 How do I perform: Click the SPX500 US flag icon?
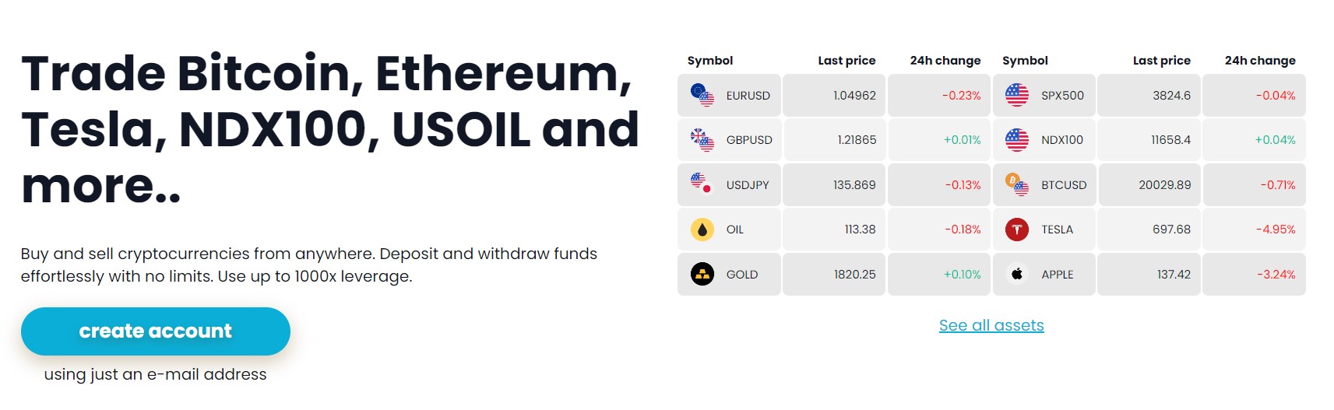coord(1017,95)
